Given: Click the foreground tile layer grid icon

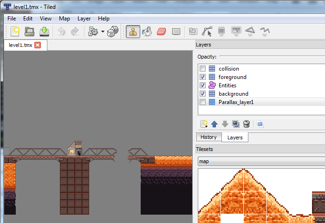Looking at the screenshot, I should (212, 77).
